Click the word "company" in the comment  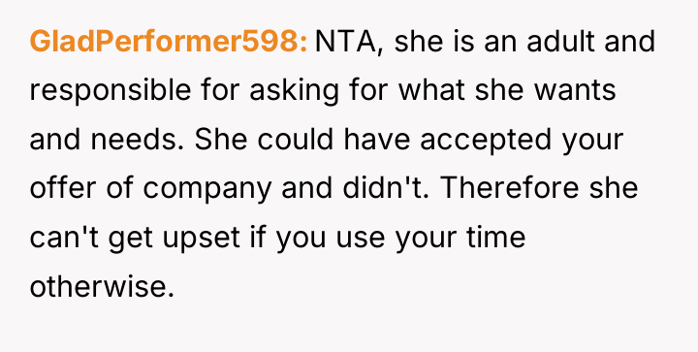pyautogui.click(x=207, y=189)
